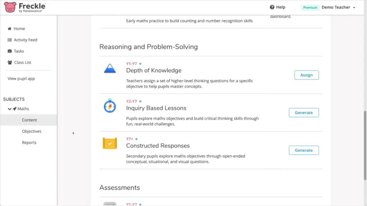This screenshot has width=367, height=206.
Task: Open the View pupil app link
Action: (x=21, y=79)
